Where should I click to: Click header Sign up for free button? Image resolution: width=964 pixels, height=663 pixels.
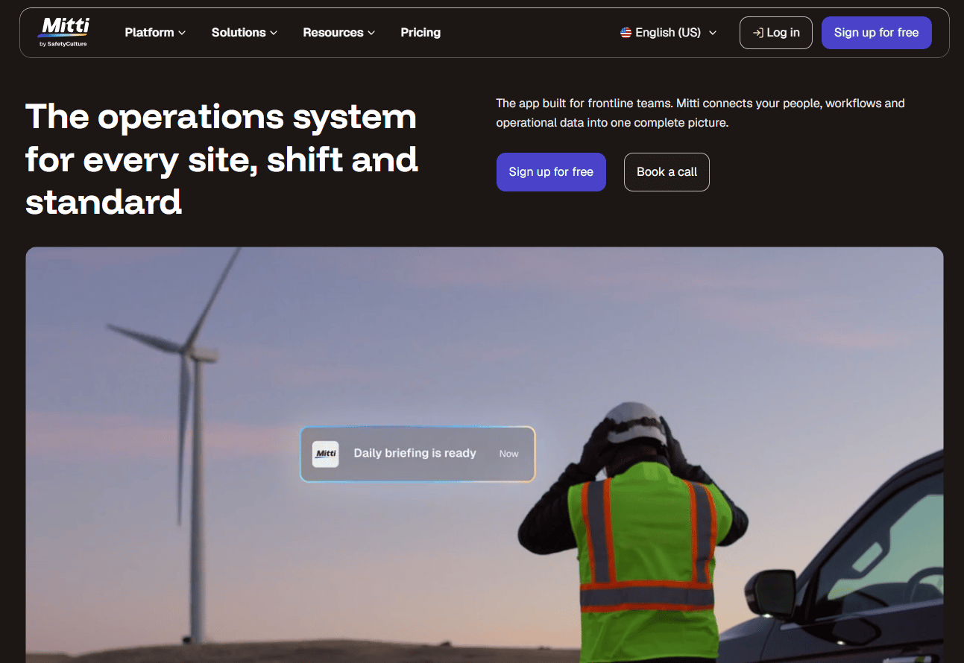pyautogui.click(x=877, y=33)
